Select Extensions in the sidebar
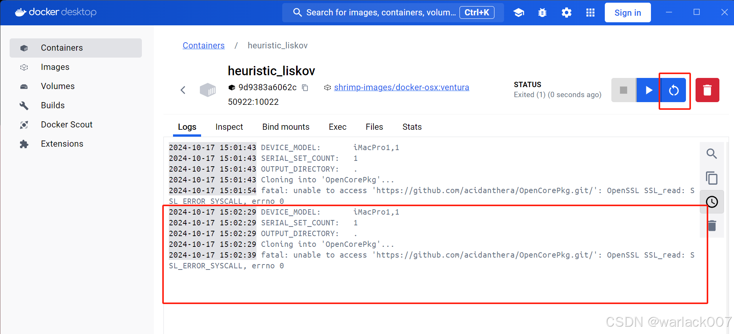Image resolution: width=734 pixels, height=334 pixels. [x=76, y=144]
